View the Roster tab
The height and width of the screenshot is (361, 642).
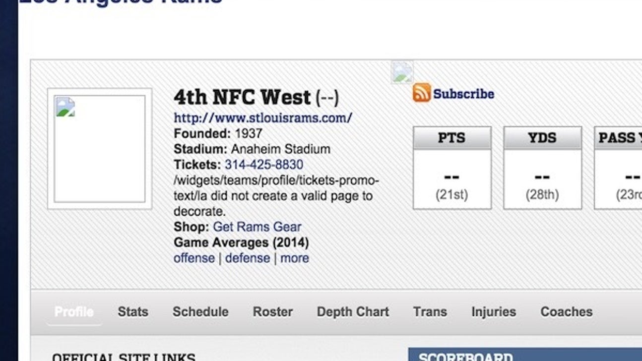[272, 312]
